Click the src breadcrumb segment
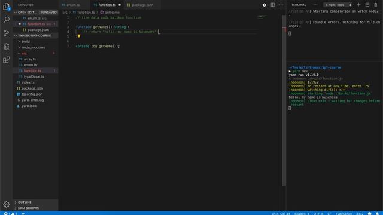This screenshot has height=215, width=383. coord(65,12)
